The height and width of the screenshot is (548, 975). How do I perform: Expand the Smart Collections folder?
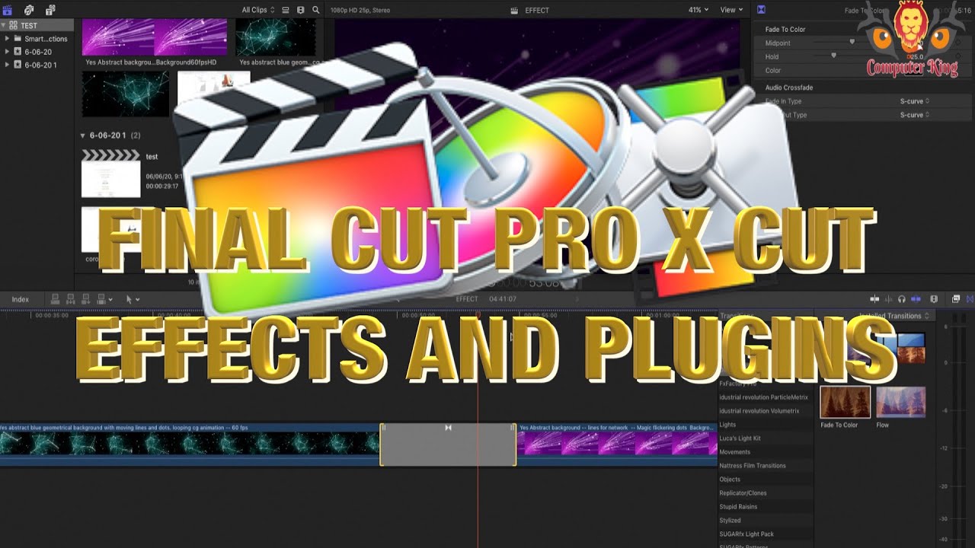[x=7, y=38]
